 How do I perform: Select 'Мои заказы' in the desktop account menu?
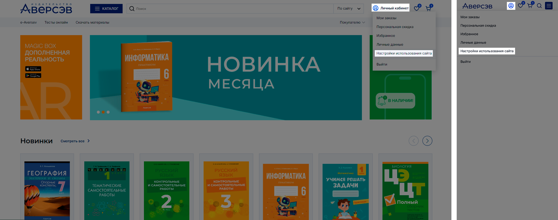[386, 18]
